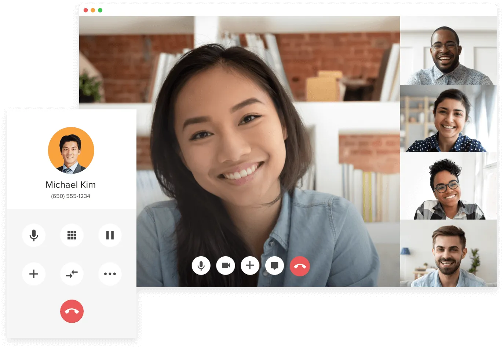Select the phone number (650) 555-1234

click(x=70, y=196)
